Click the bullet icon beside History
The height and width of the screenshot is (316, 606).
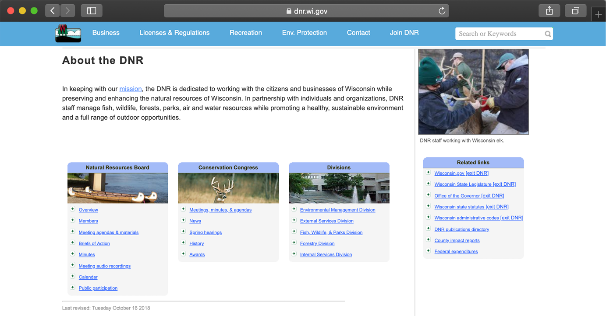(x=184, y=243)
